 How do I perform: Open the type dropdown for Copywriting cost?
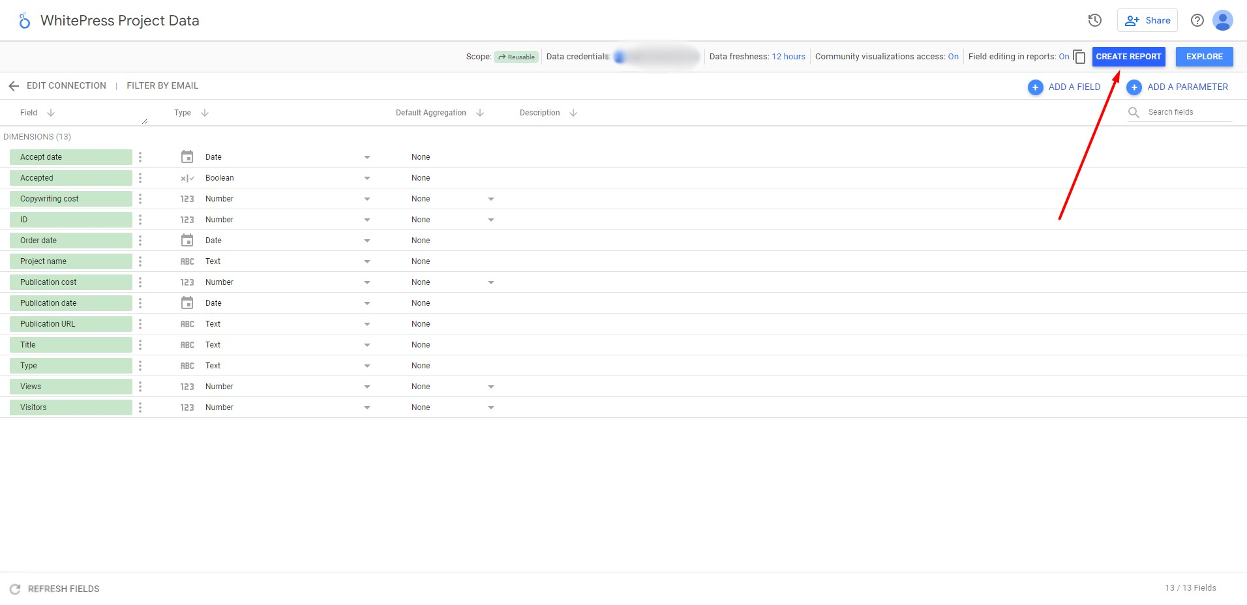pos(367,199)
